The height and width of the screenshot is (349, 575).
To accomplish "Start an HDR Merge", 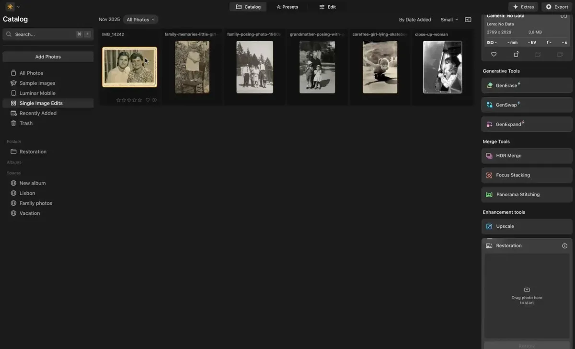I will point(526,155).
